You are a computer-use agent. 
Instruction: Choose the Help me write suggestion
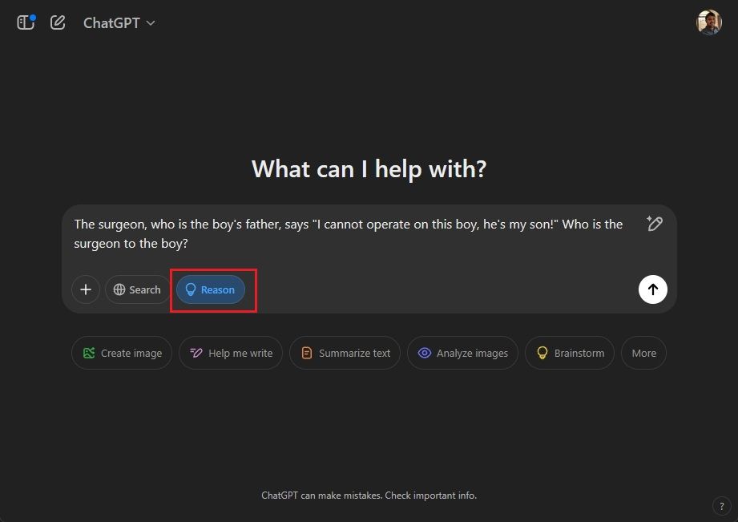(231, 353)
